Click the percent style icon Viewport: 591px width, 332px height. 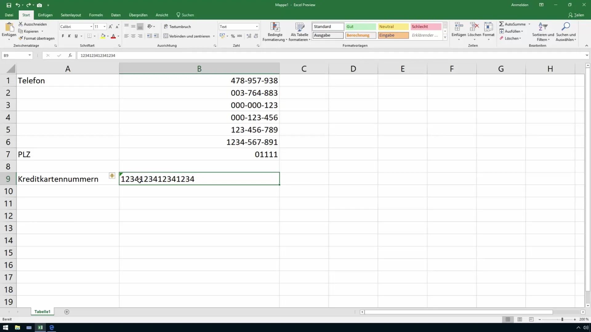tap(233, 36)
